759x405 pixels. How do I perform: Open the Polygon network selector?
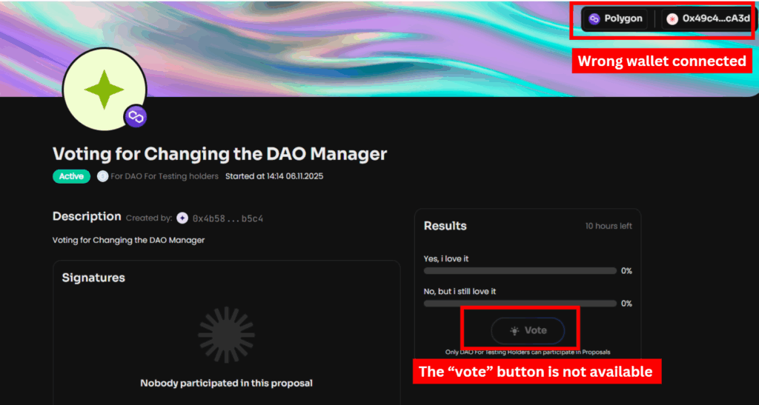[x=615, y=19]
